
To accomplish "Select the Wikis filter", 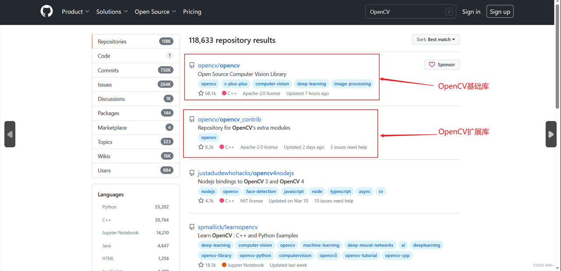I will 135,156.
